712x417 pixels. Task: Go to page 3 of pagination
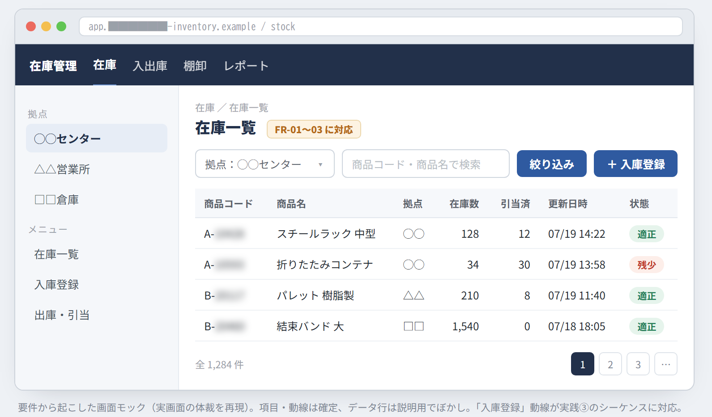(638, 364)
